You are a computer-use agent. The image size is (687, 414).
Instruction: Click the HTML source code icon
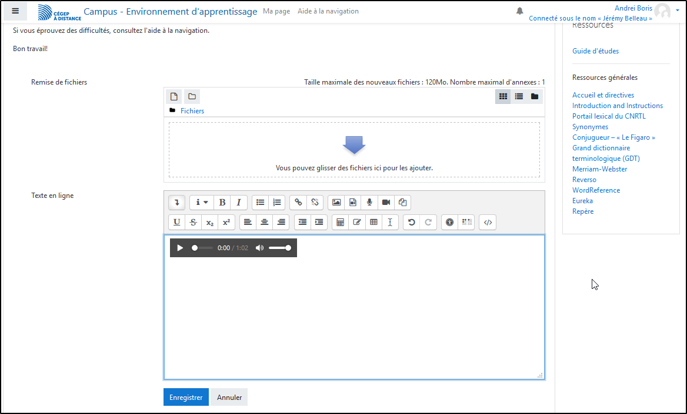(x=488, y=223)
